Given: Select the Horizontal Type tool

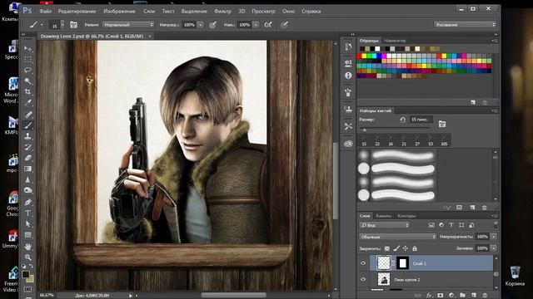Looking at the screenshot, I should (x=27, y=213).
